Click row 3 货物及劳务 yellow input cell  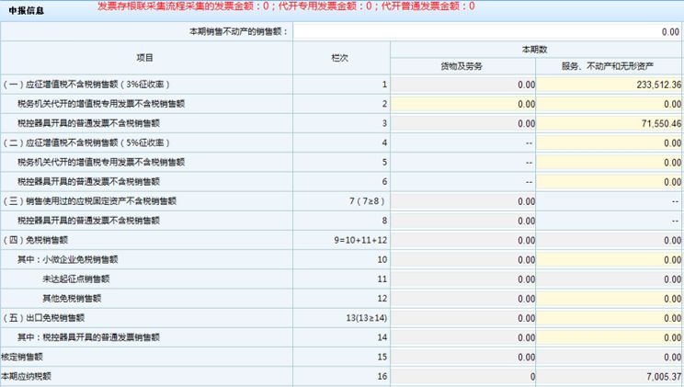click(464, 123)
